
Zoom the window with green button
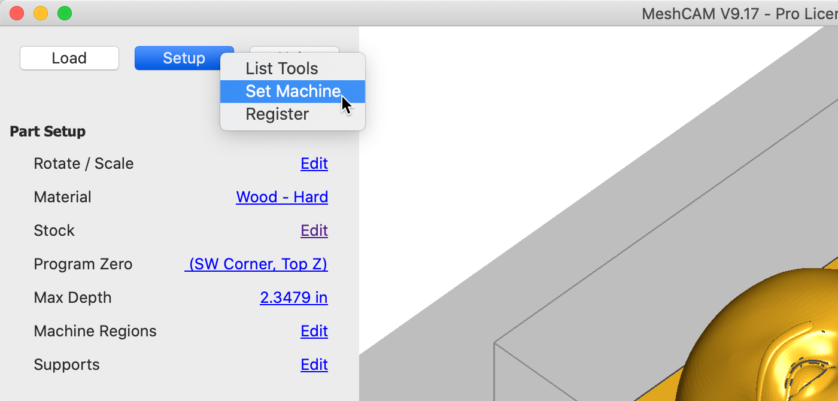click(x=65, y=13)
